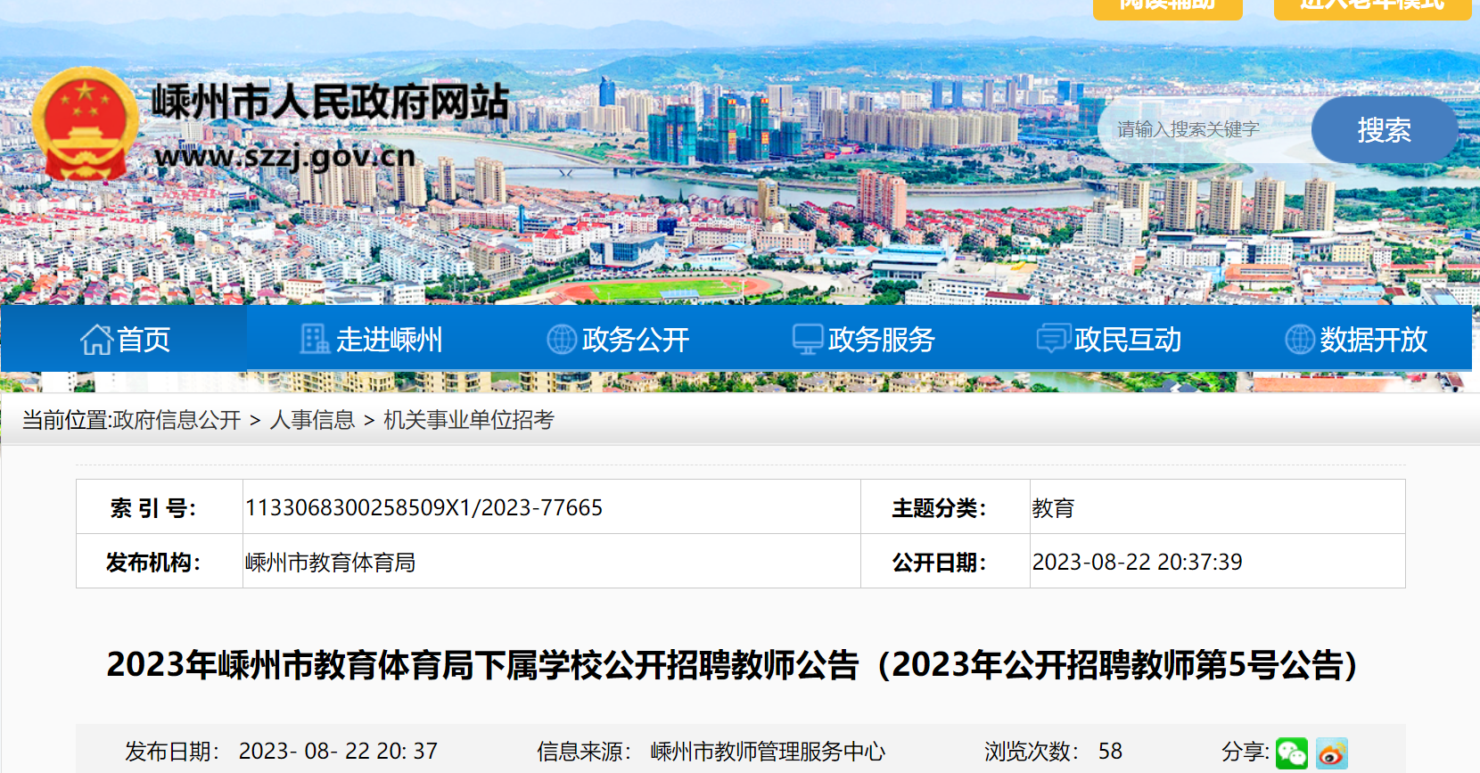Click the building icon beside 走进嵊州
This screenshot has width=1480, height=773.
(314, 340)
